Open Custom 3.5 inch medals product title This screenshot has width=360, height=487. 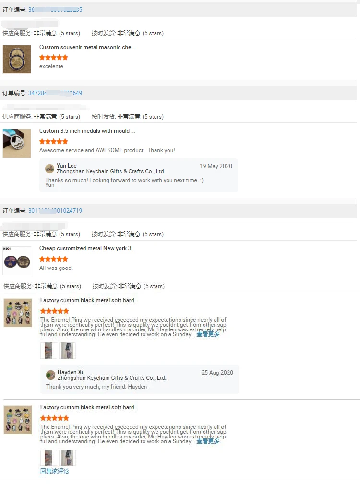coord(87,131)
